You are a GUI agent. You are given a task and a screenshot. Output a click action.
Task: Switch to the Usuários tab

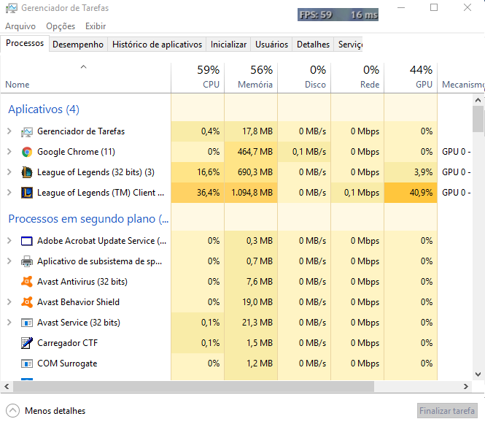pos(271,45)
